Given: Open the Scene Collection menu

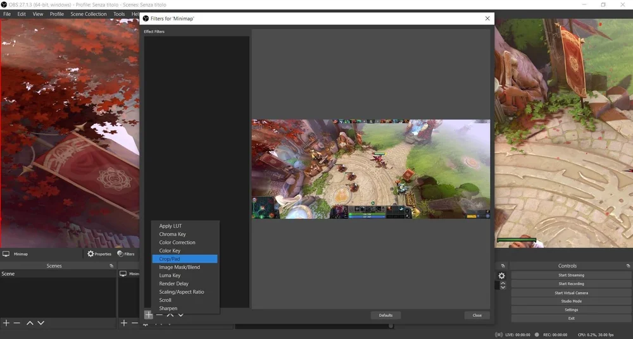Looking at the screenshot, I should click(x=89, y=14).
